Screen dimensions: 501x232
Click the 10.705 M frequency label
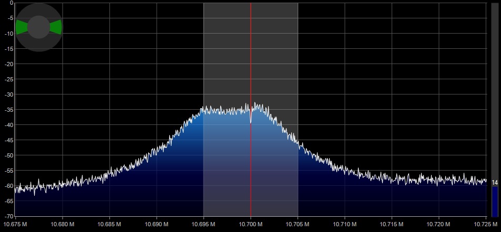(x=298, y=224)
